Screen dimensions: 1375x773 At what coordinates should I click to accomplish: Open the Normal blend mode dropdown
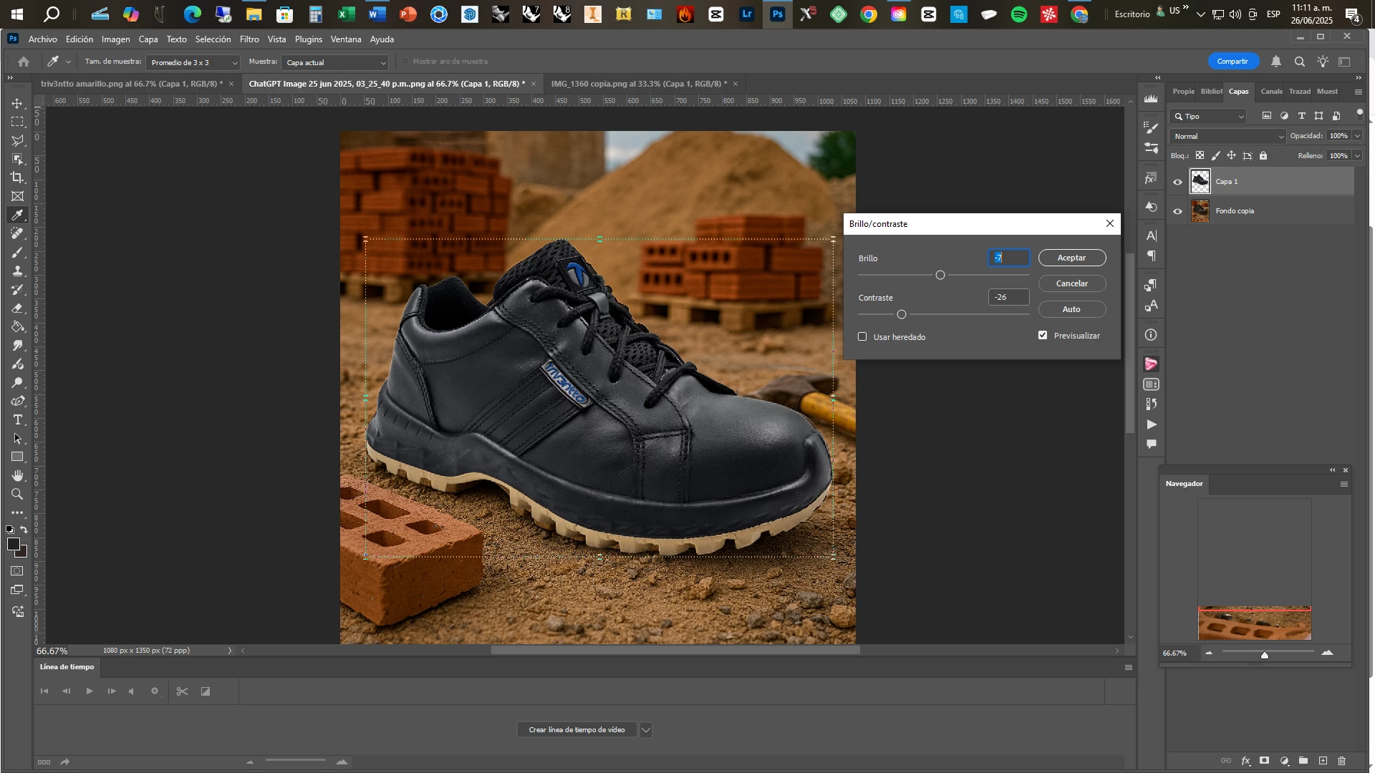[x=1227, y=136]
